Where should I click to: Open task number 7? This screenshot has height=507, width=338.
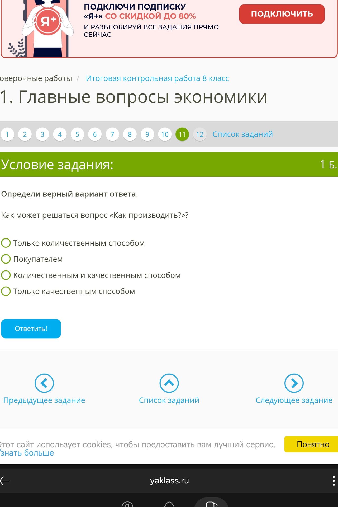click(x=112, y=134)
